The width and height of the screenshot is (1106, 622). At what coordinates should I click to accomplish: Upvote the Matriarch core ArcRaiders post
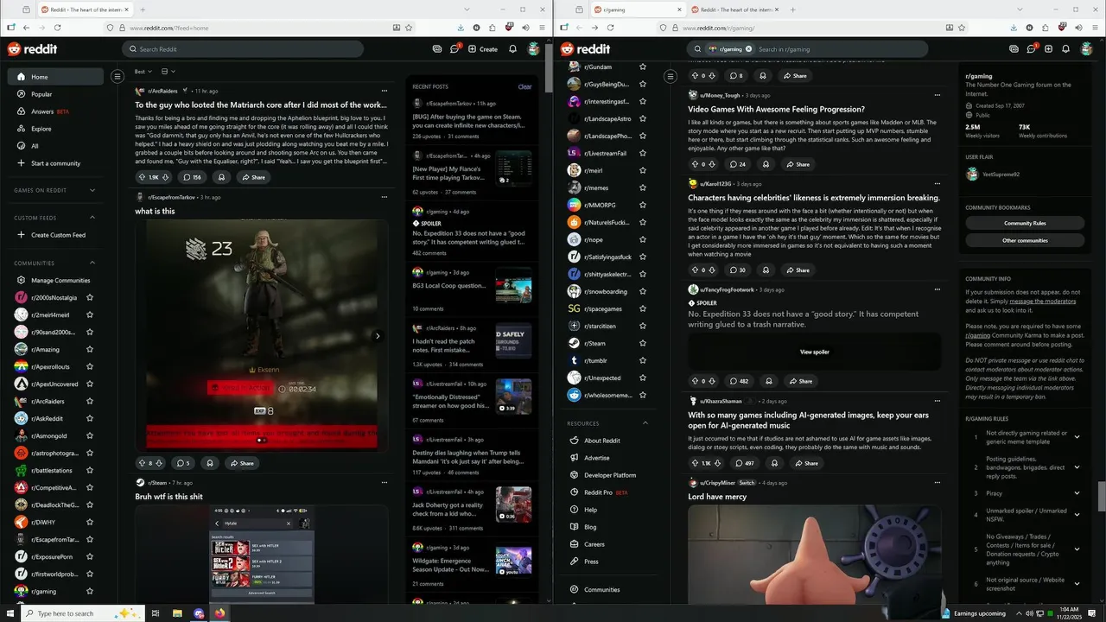click(143, 177)
